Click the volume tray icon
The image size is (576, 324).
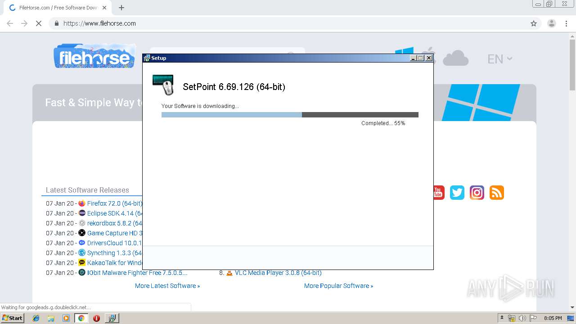click(x=522, y=318)
